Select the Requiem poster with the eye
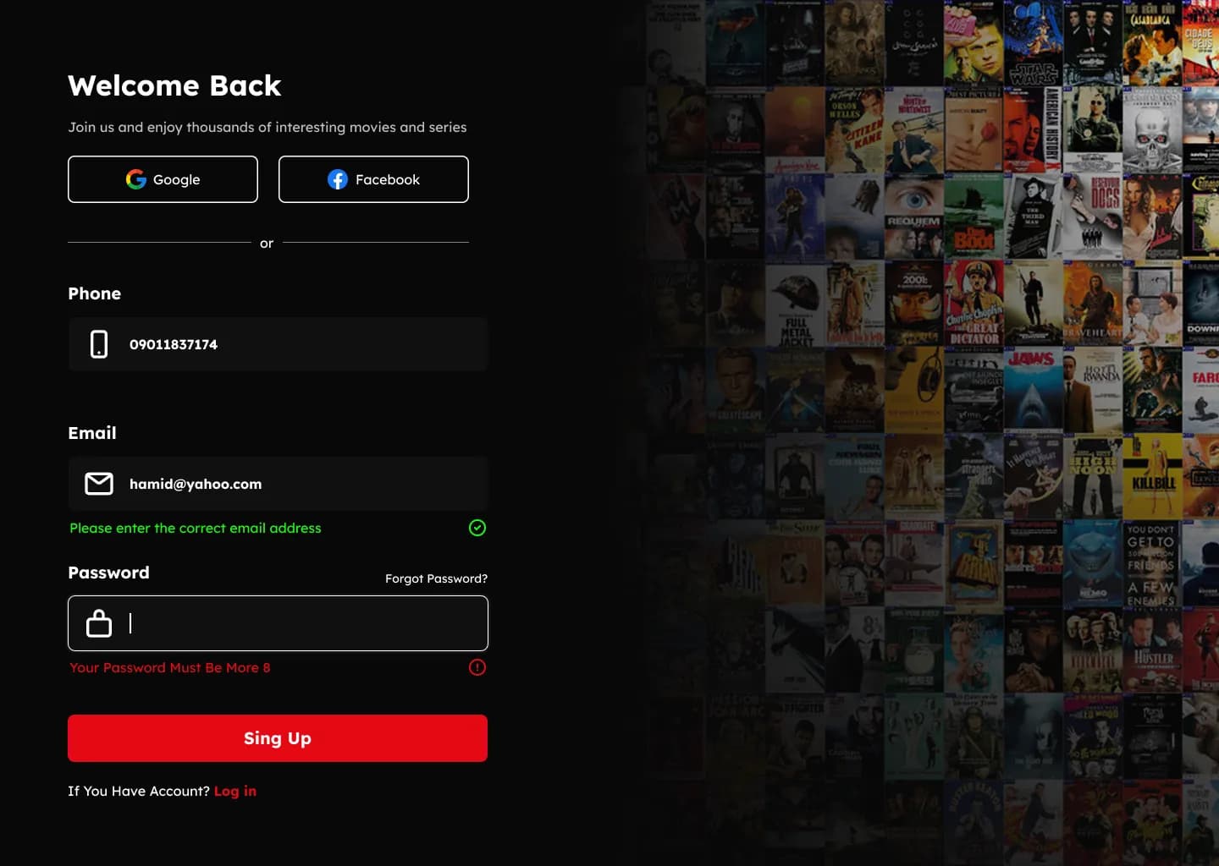Screen dimensions: 1219x866 coord(914,216)
